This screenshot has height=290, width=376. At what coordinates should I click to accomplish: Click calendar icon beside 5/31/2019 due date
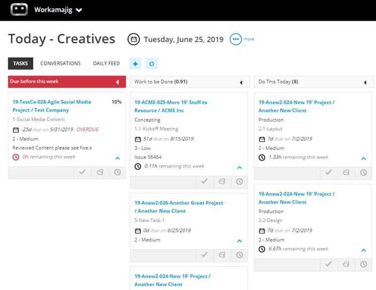tap(16, 130)
